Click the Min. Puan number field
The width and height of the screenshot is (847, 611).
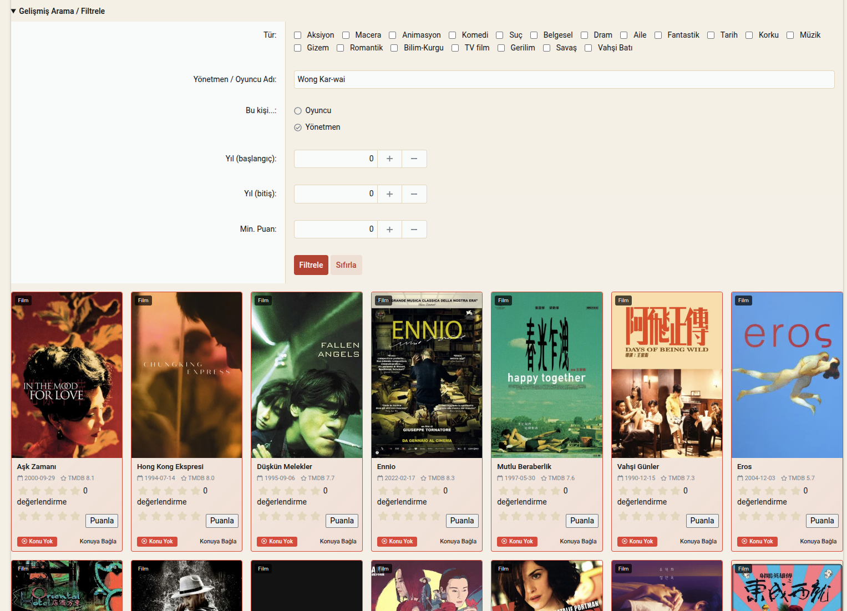pyautogui.click(x=336, y=229)
